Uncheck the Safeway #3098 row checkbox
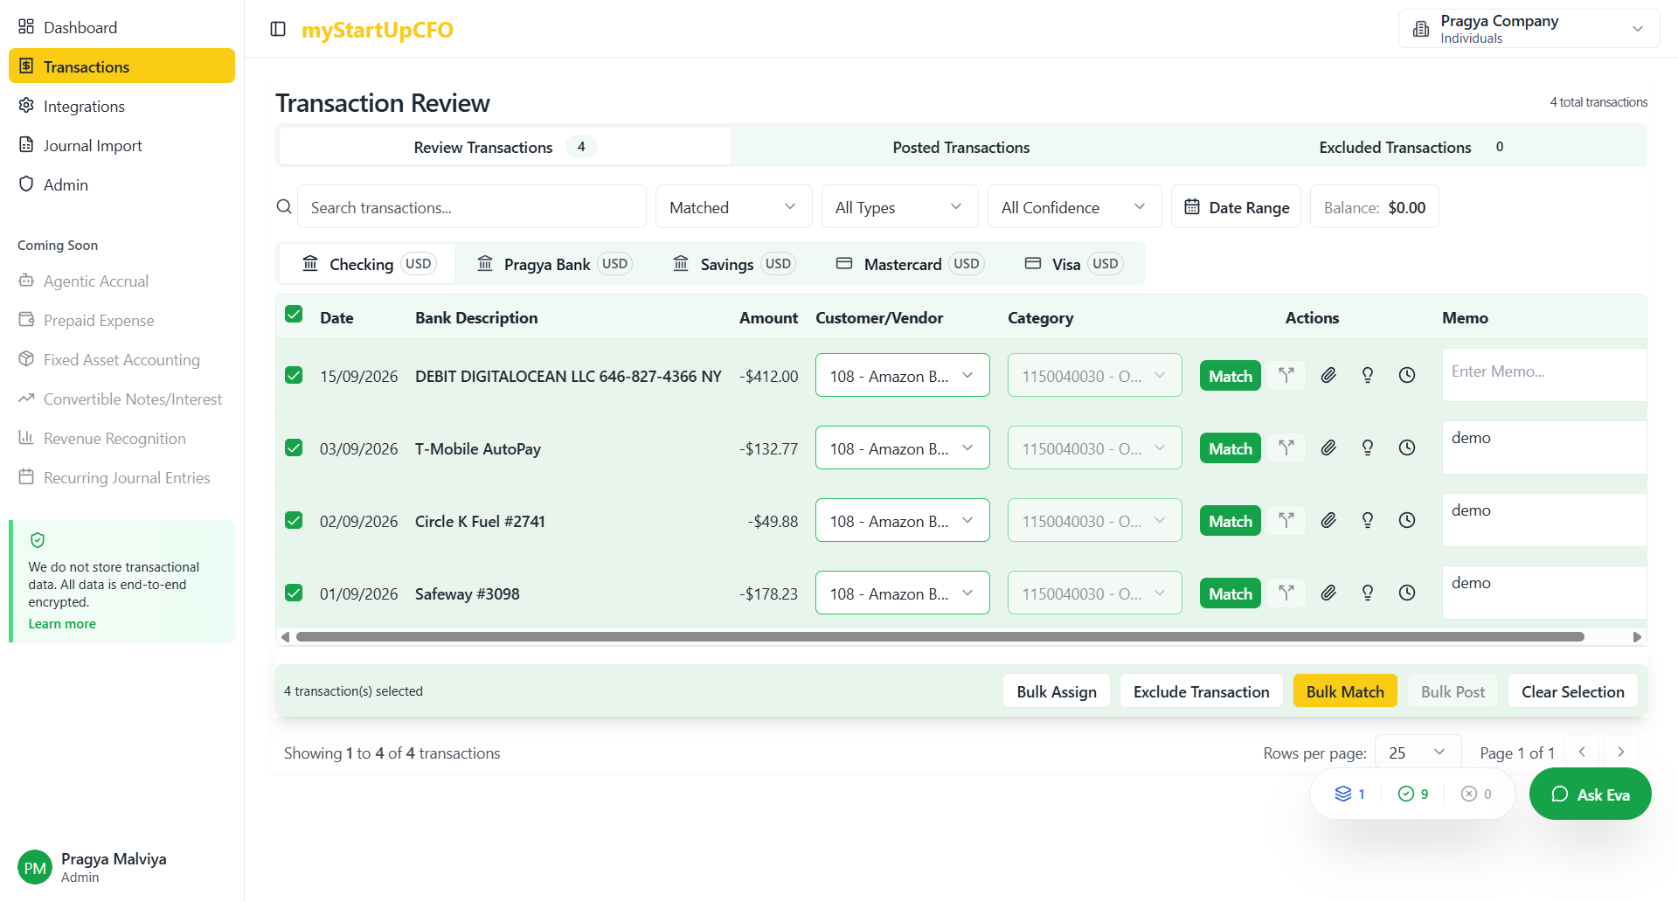Screen dimensions: 1678x902 click(x=294, y=593)
